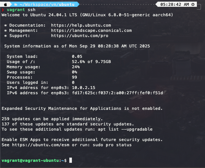Click the Memory usage value 24%
This screenshot has width=205, height=168.
pos(76,67)
